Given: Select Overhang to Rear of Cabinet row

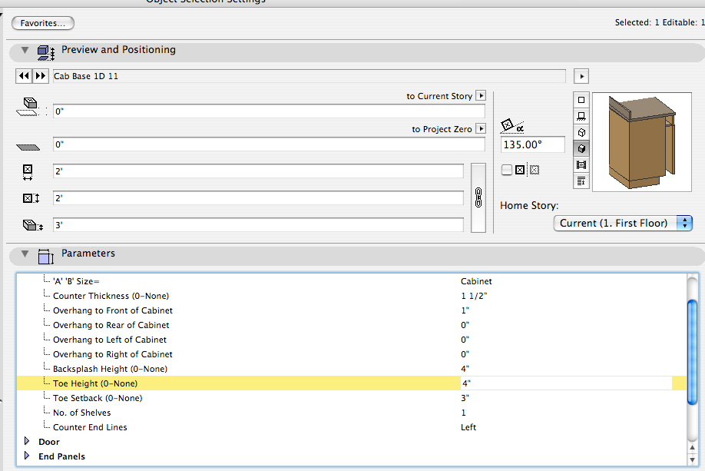Looking at the screenshot, I should pos(352,325).
